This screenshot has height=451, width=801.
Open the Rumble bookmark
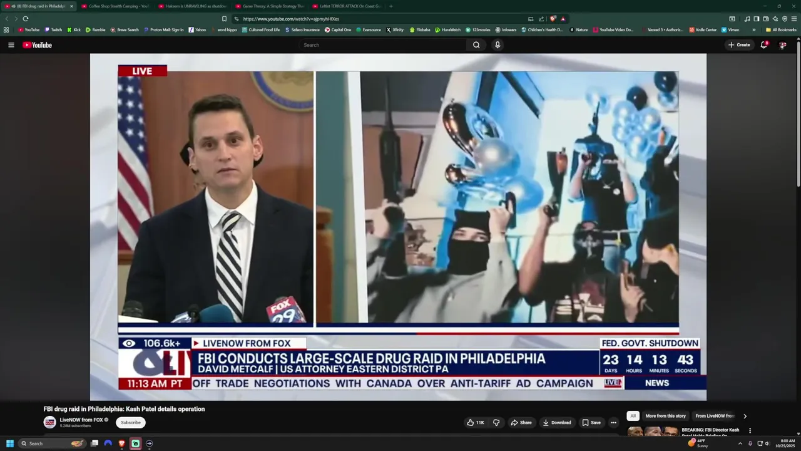point(96,29)
